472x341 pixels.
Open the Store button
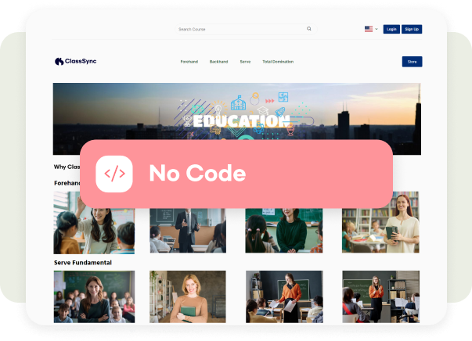coord(412,62)
